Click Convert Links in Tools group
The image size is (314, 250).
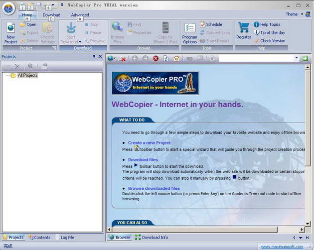click(215, 33)
